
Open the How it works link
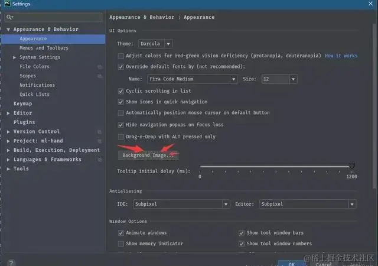341,56
